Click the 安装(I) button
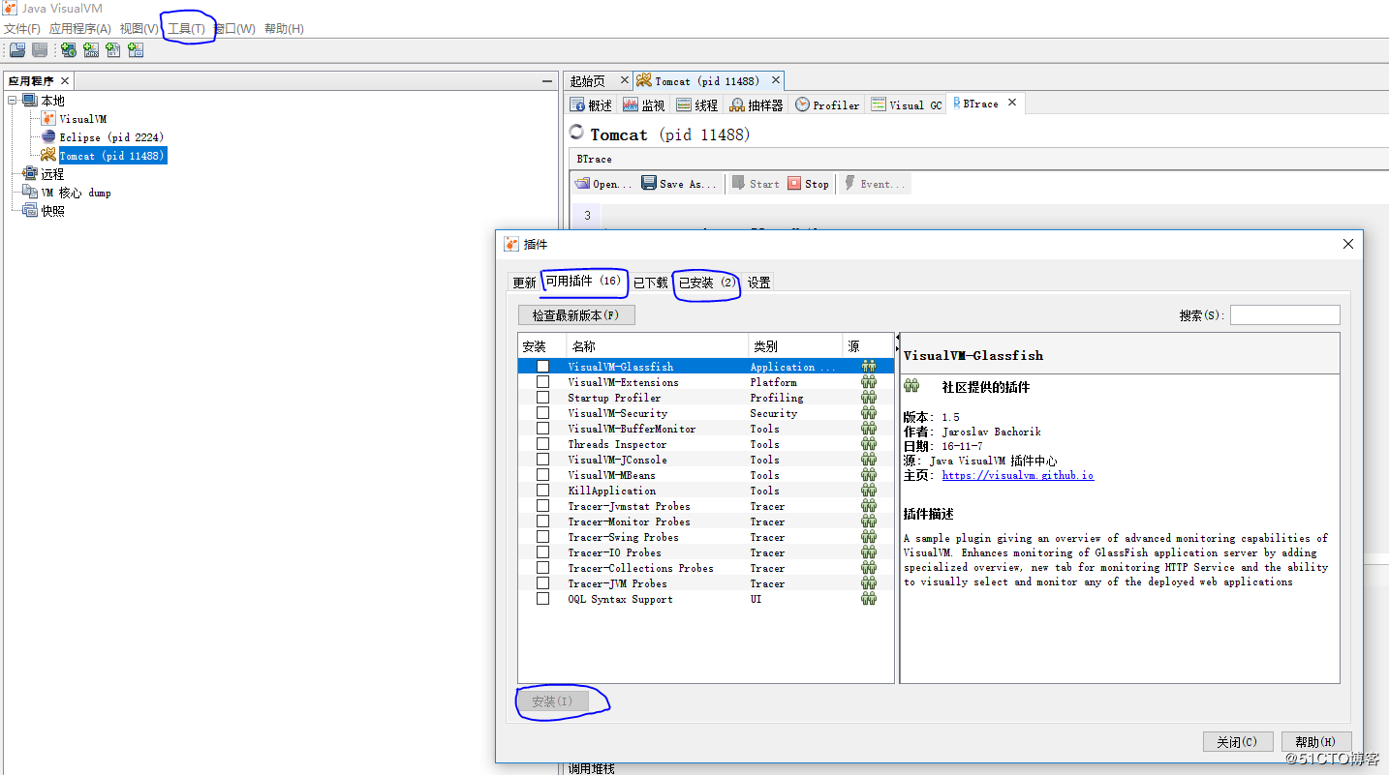 coord(553,701)
